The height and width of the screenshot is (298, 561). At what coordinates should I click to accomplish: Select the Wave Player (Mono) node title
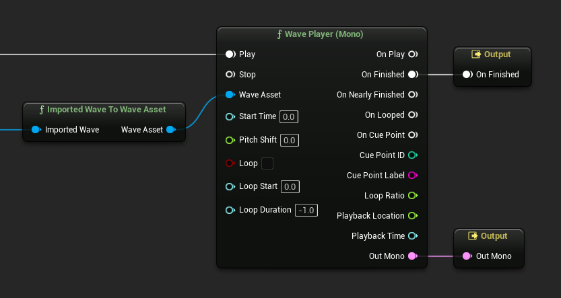point(321,34)
